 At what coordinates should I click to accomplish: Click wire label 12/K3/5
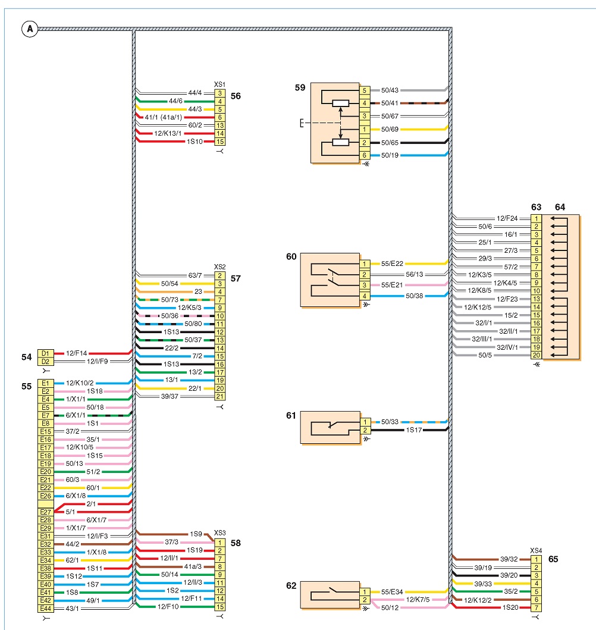(x=480, y=275)
